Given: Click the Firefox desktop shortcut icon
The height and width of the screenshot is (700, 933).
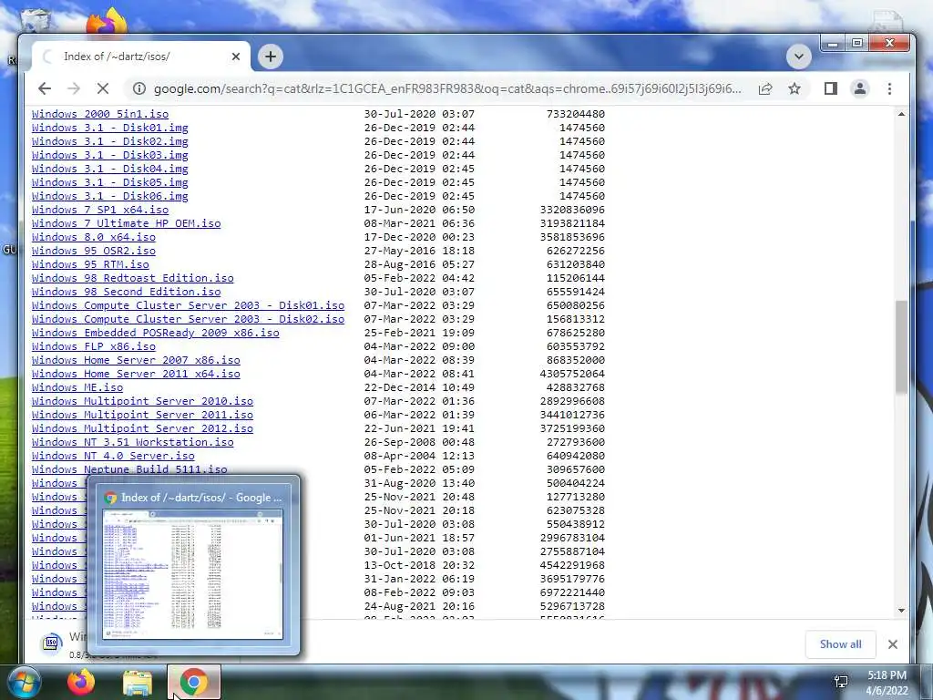Looking at the screenshot, I should (108, 23).
